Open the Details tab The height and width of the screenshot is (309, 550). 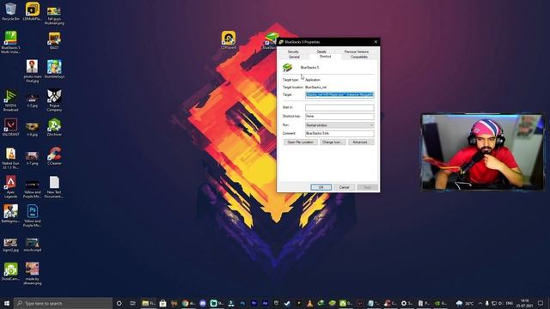(x=321, y=51)
